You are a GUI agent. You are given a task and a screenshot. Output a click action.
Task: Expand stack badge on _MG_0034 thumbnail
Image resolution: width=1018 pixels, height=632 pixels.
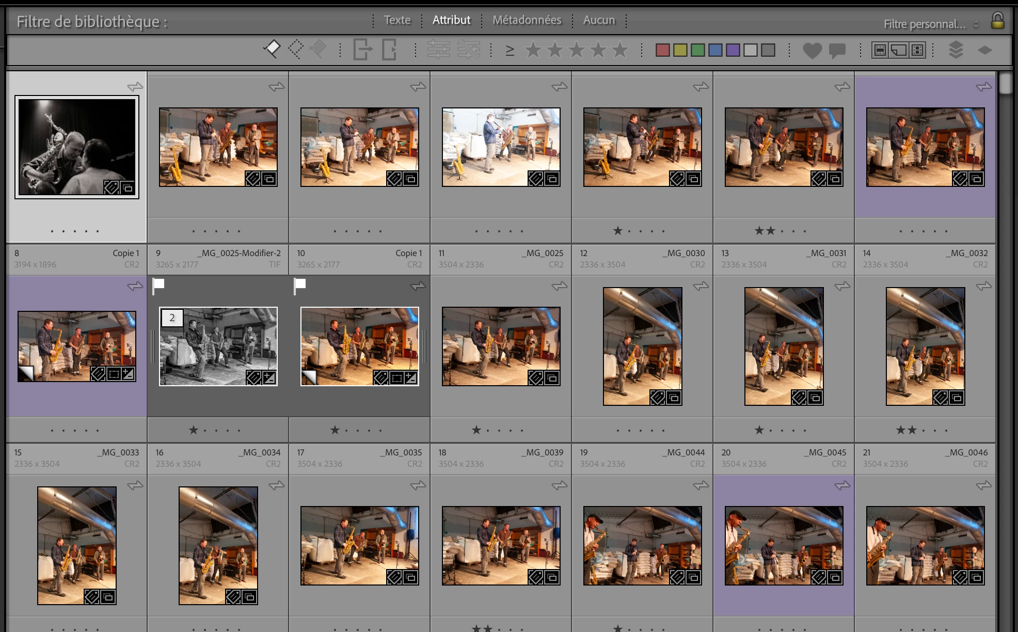pyautogui.click(x=172, y=318)
